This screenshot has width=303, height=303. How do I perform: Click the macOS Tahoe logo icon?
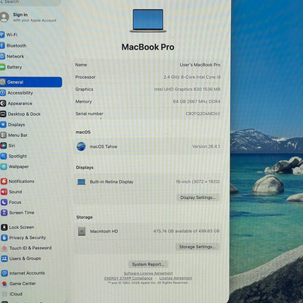point(81,146)
